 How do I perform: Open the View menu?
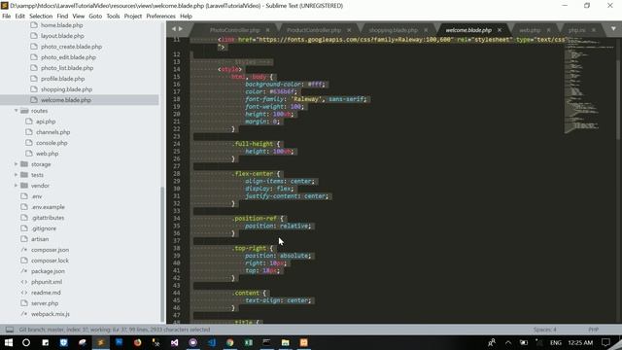78,17
